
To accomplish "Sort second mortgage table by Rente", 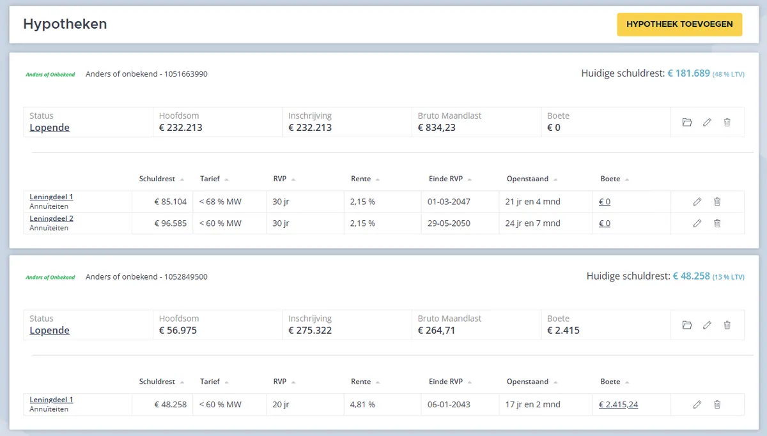I will (366, 382).
